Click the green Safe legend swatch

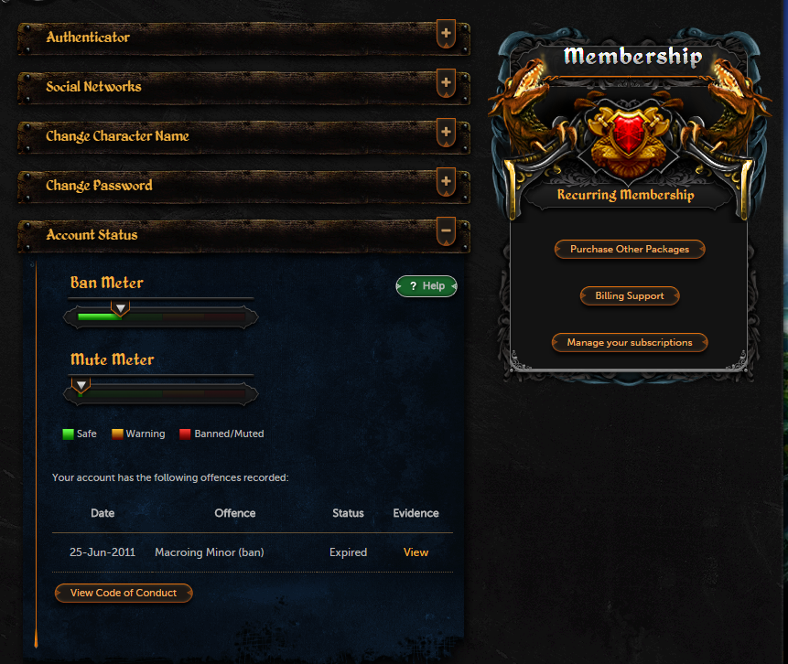click(68, 434)
